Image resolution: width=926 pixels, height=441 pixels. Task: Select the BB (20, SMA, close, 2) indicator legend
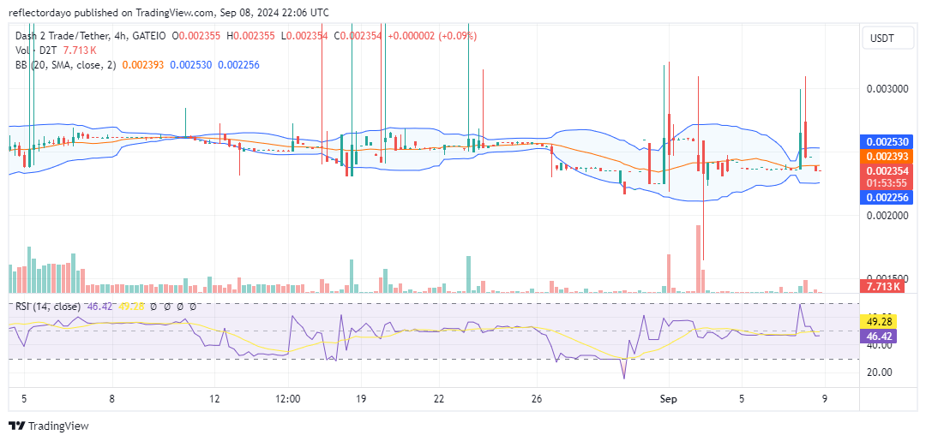pos(66,65)
